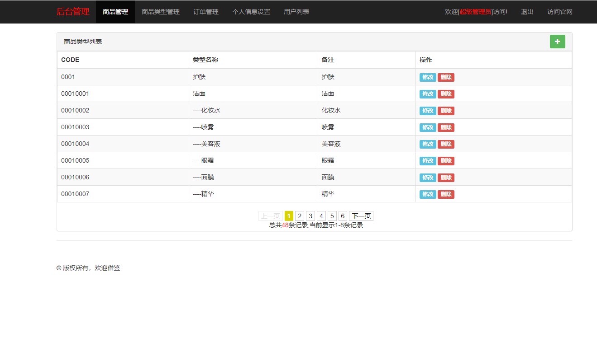Delete the 洁面 row using 删除
This screenshot has height=337, width=597.
pos(446,94)
